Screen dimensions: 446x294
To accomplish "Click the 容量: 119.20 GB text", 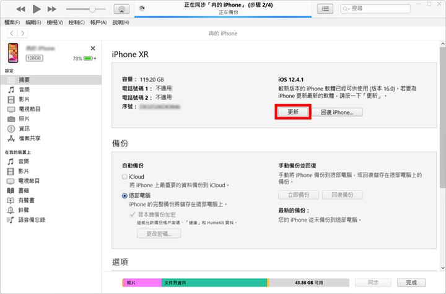I will pos(143,79).
